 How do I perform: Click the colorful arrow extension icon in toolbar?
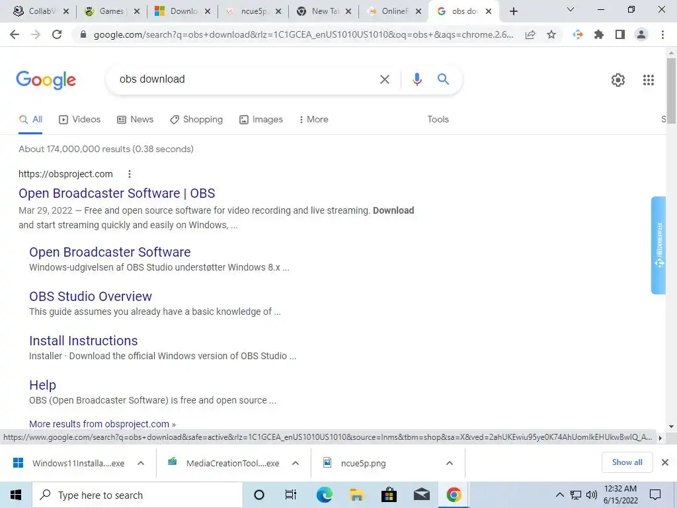pyautogui.click(x=578, y=34)
